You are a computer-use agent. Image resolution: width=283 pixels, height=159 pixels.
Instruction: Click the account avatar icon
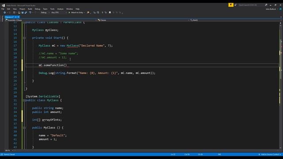[x=280, y=9]
